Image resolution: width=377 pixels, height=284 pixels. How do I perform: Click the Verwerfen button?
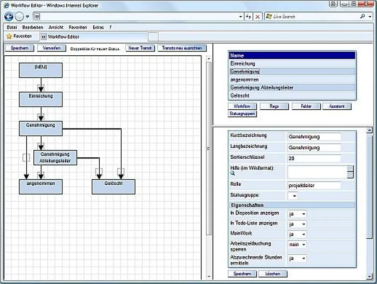[x=51, y=48]
